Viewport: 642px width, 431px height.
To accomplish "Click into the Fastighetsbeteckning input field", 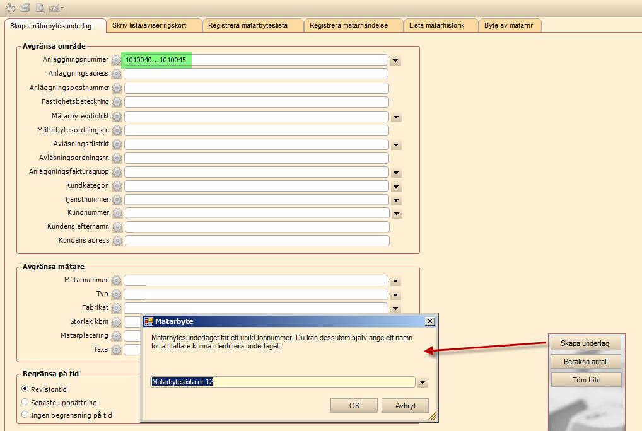I will pyautogui.click(x=256, y=102).
